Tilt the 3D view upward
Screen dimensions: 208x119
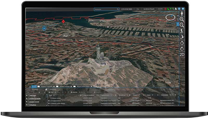(x=182, y=31)
